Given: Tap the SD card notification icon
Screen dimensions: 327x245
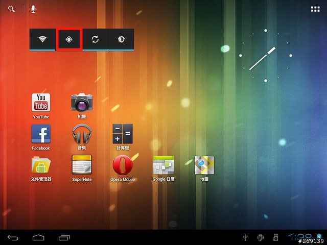Looking at the screenshot, I should [275, 237].
